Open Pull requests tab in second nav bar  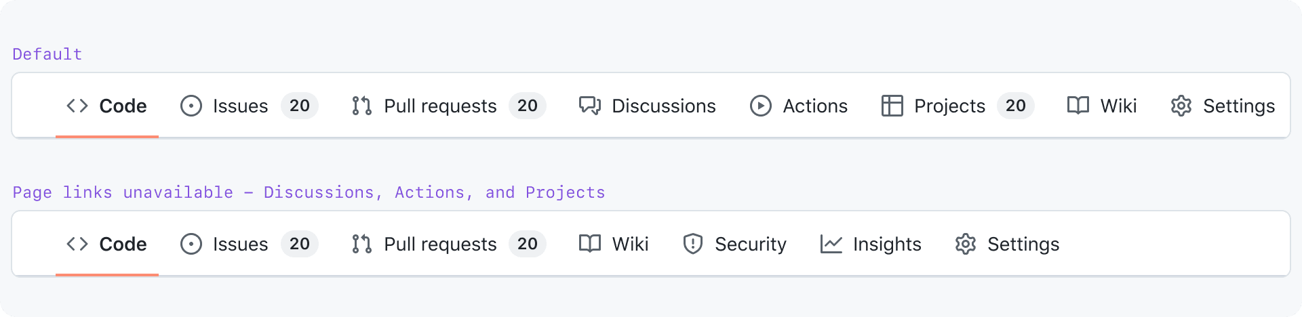point(449,244)
